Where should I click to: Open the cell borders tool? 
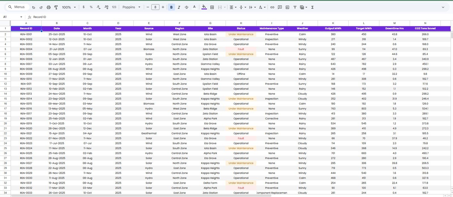[212, 7]
